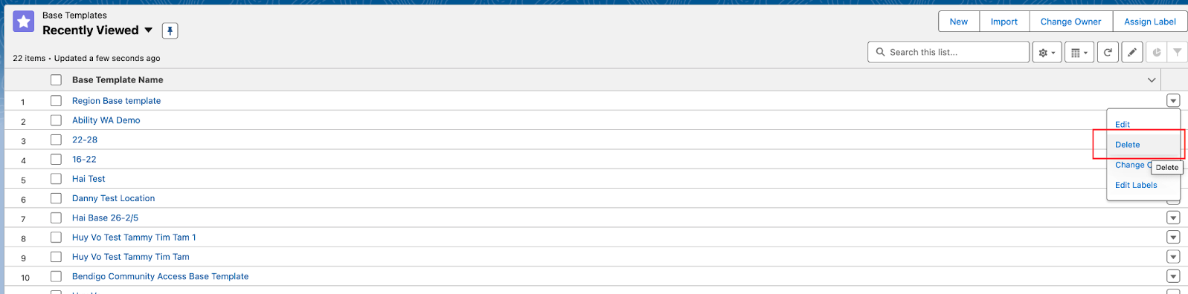Pin the Recently Viewed list view
This screenshot has height=294, width=1188.
tap(170, 30)
